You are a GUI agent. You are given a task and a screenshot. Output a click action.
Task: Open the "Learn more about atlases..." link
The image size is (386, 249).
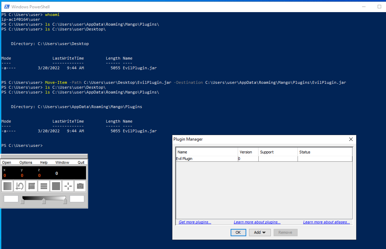[x=326, y=222]
